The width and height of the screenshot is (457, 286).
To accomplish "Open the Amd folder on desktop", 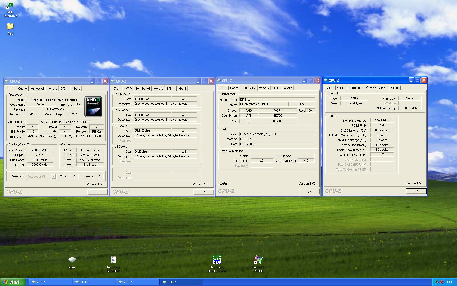I will 10,29.
